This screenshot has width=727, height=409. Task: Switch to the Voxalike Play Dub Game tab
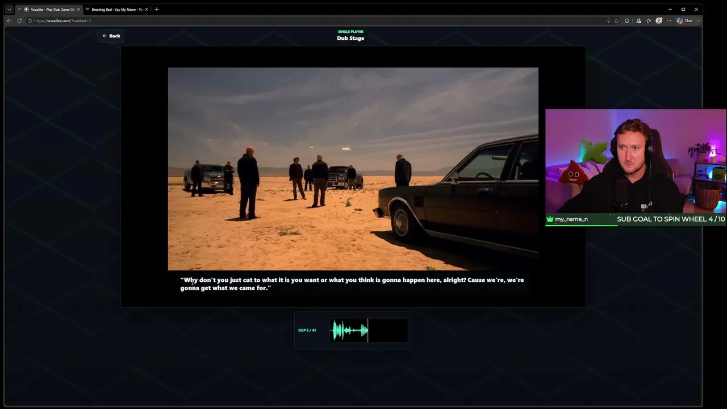point(49,9)
